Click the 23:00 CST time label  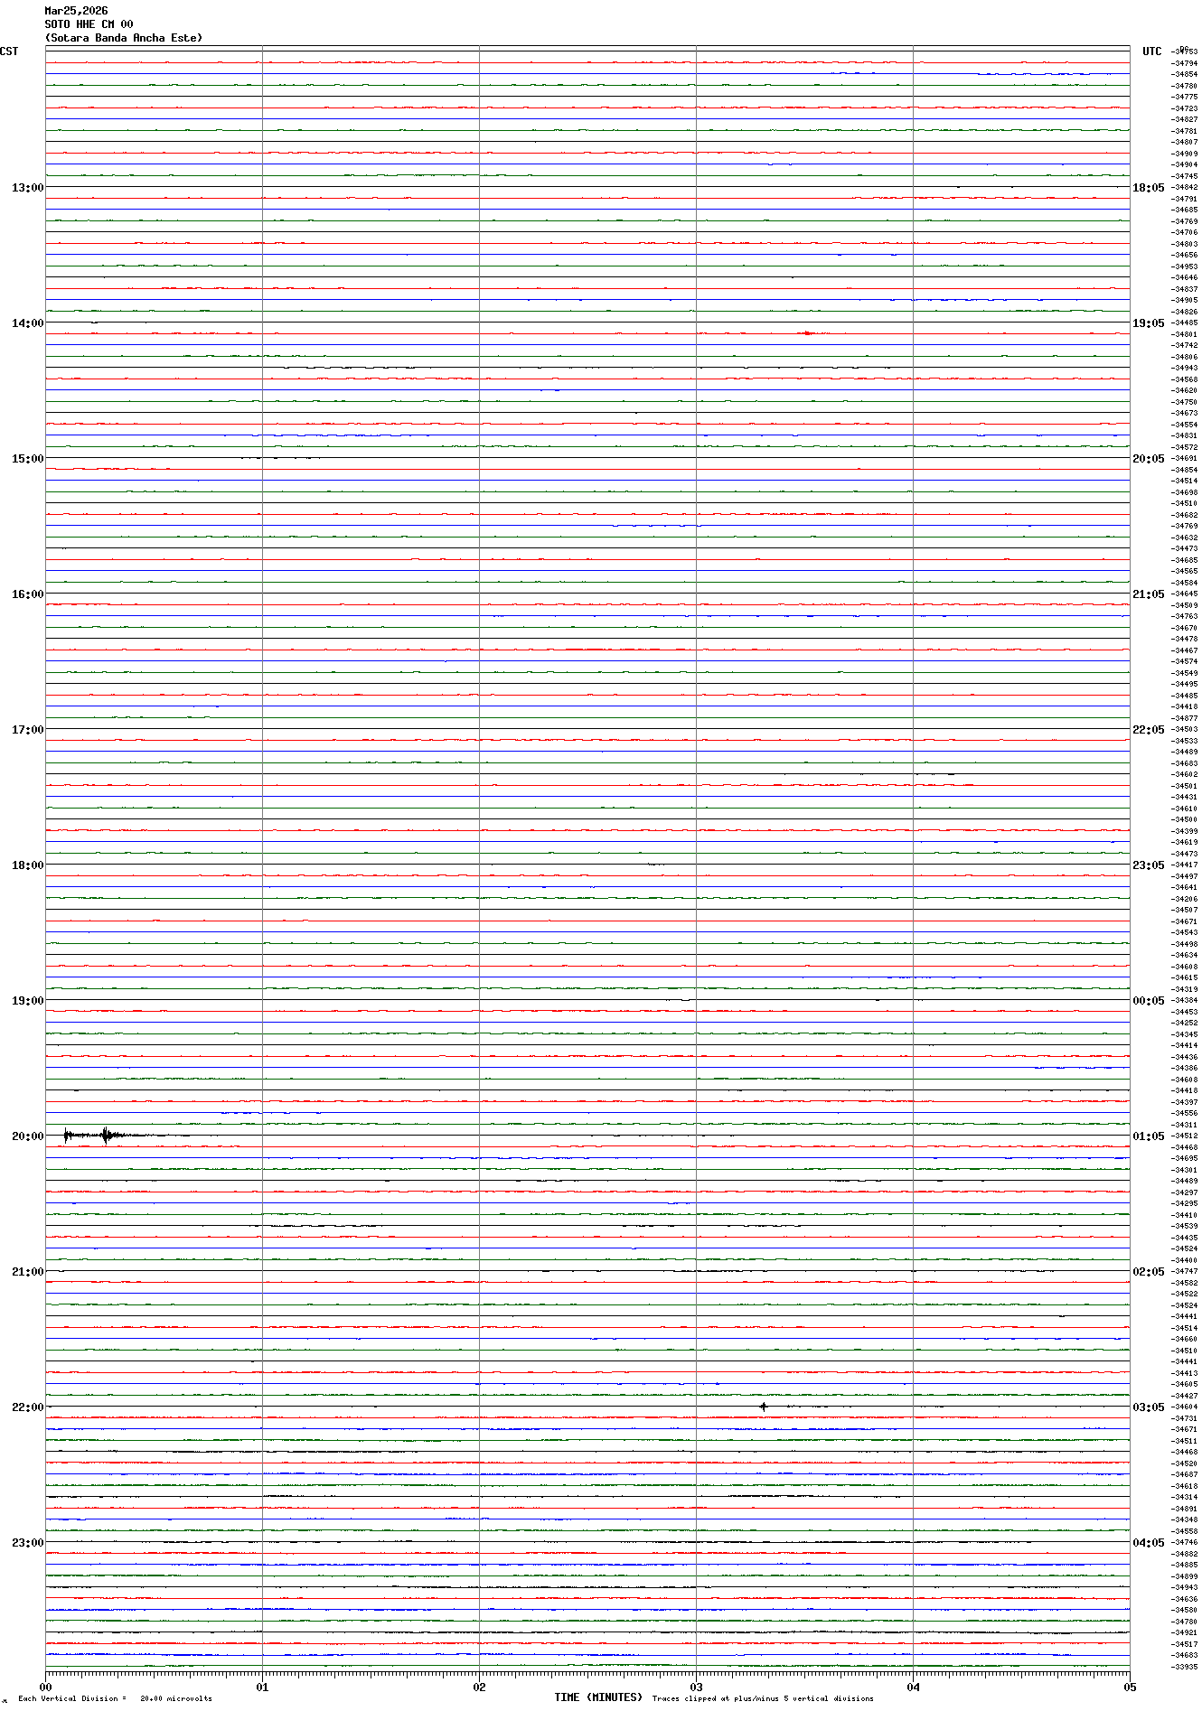pos(27,1543)
